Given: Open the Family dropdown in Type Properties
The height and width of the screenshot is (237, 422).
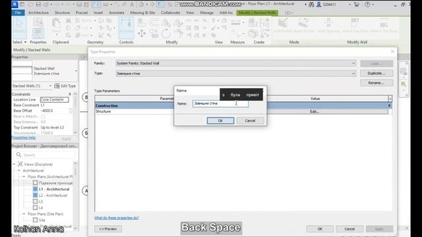Looking at the screenshot, I should 353,63.
